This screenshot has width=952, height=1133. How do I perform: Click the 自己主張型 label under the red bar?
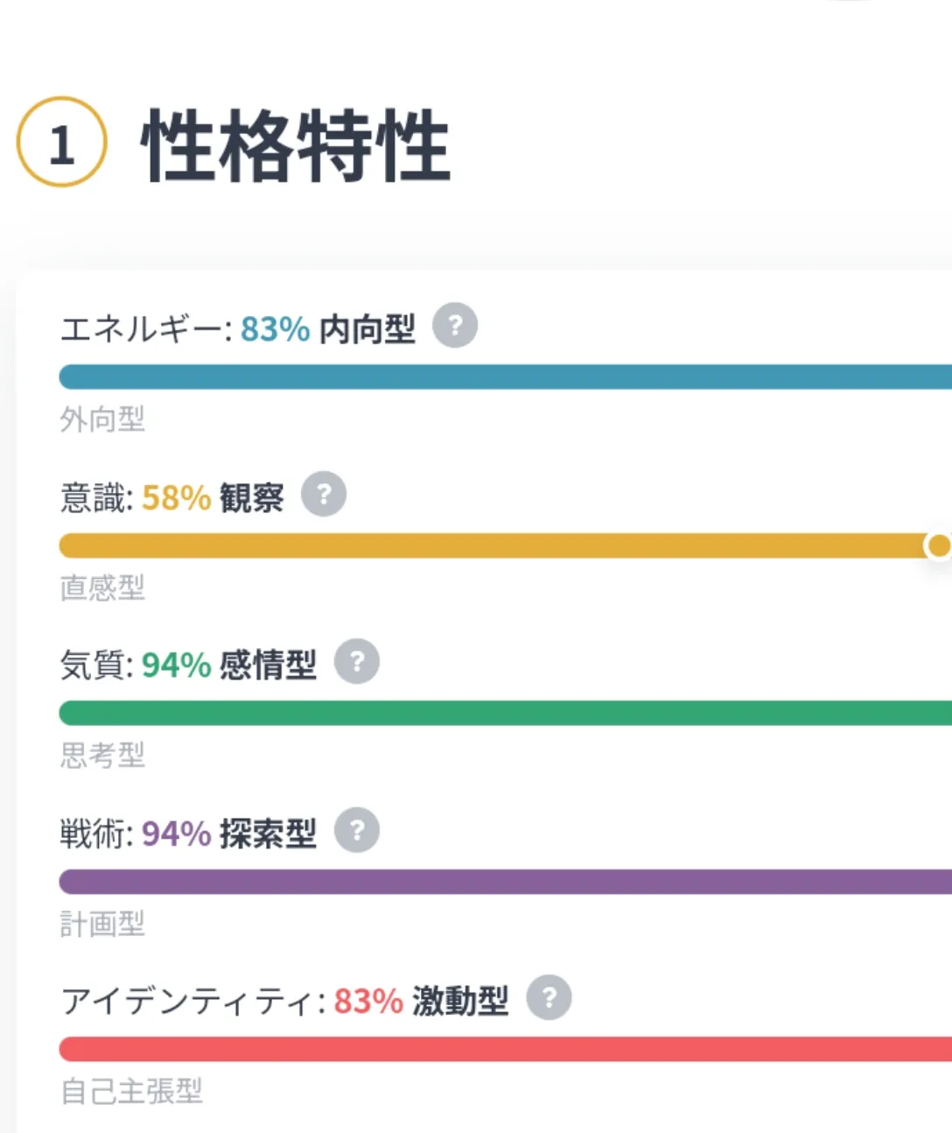(x=131, y=1091)
